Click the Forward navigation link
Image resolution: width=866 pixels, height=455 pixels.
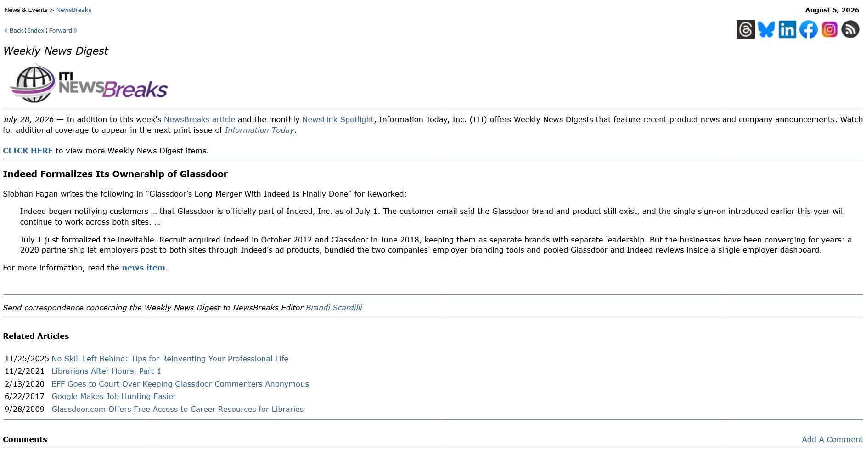tap(61, 31)
